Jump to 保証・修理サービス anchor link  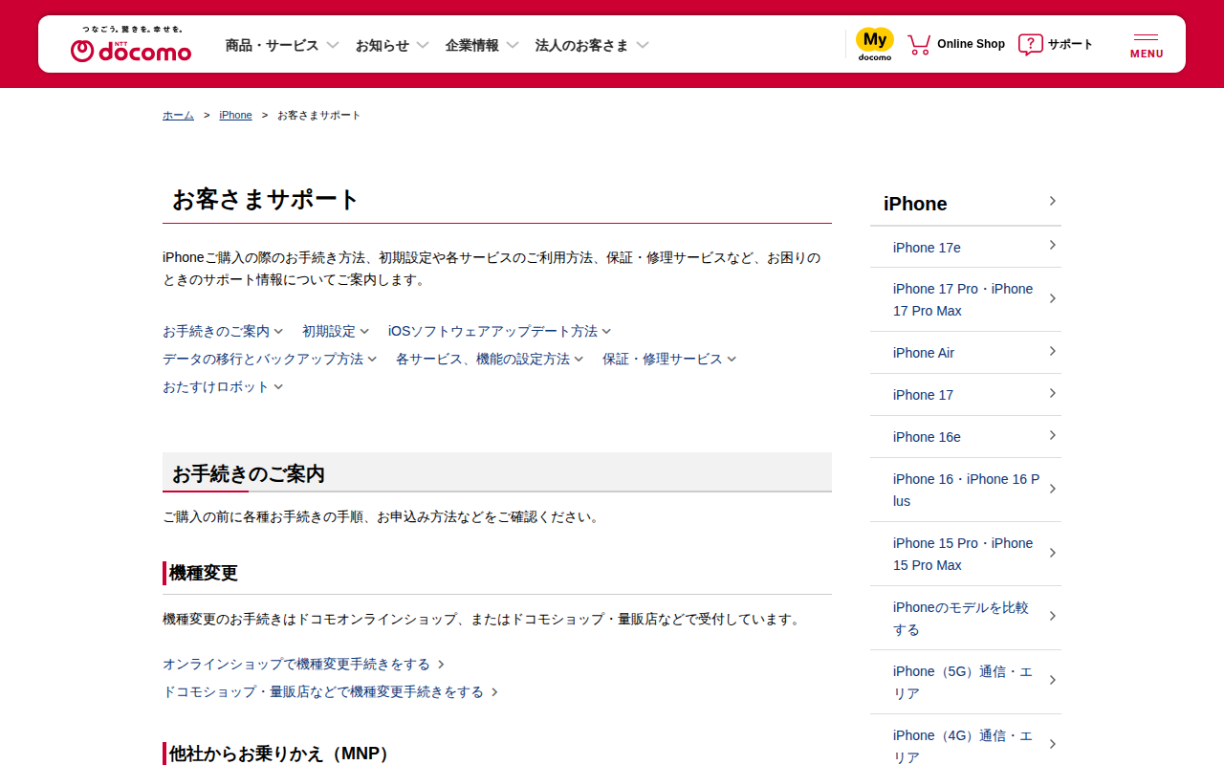pyautogui.click(x=669, y=359)
